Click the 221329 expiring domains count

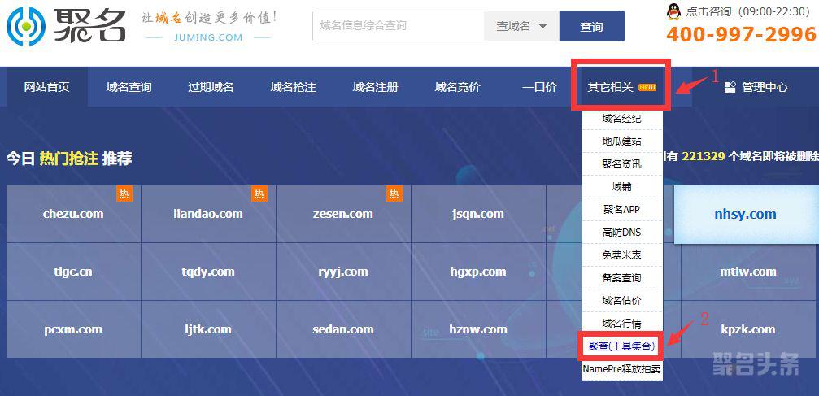[x=703, y=156]
